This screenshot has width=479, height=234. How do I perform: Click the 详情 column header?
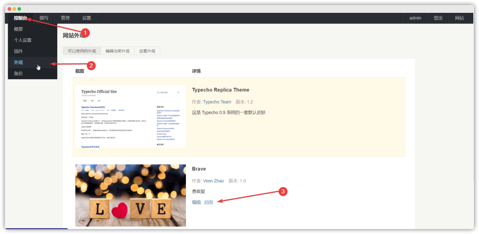point(196,71)
